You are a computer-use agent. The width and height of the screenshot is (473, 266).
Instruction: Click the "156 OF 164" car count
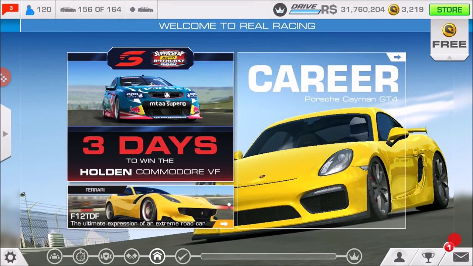point(99,10)
